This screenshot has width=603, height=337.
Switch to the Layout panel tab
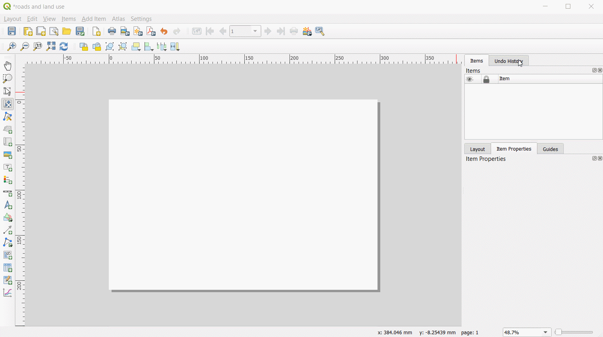point(478,149)
